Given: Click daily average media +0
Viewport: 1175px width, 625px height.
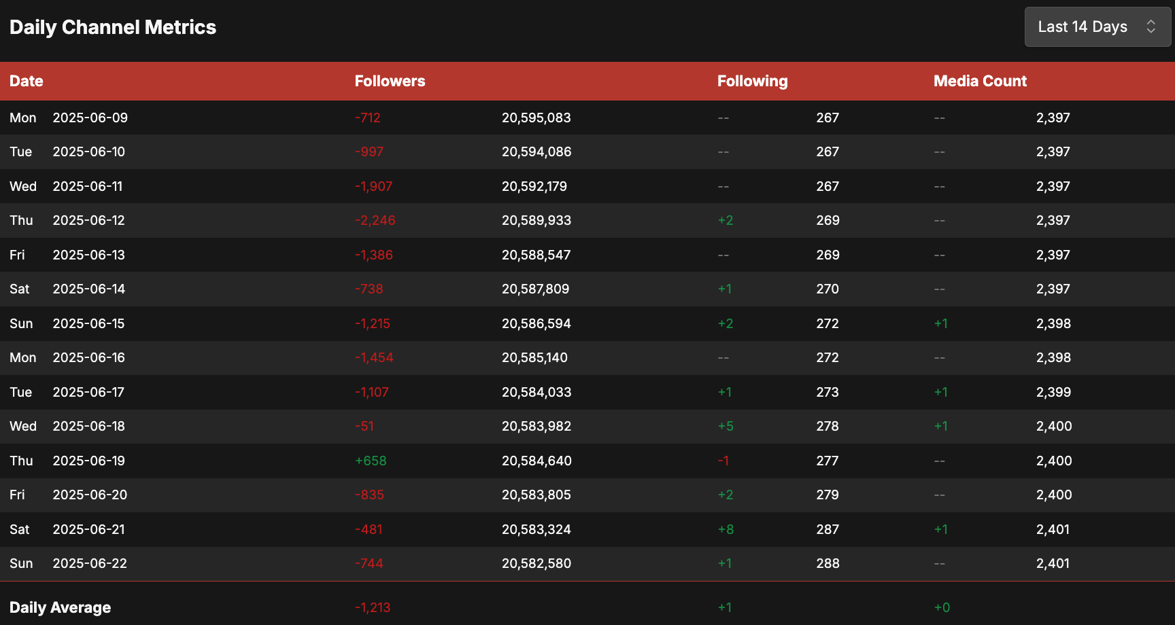Looking at the screenshot, I should click(942, 608).
